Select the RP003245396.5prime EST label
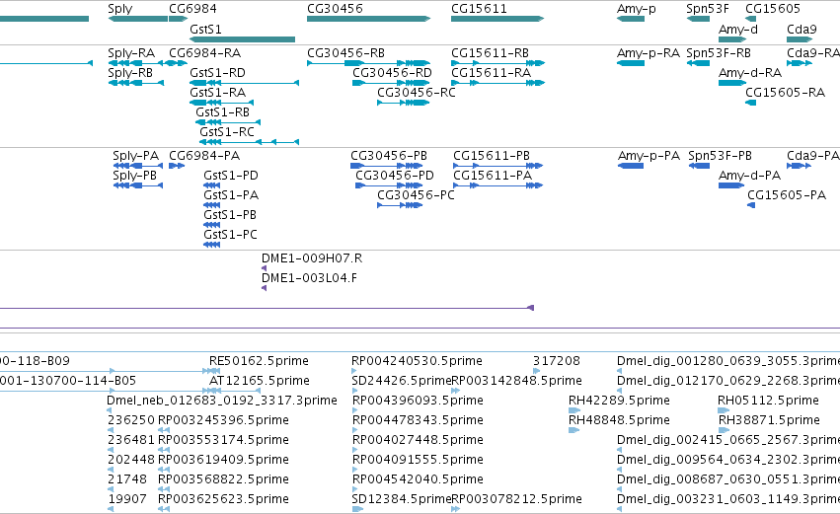The width and height of the screenshot is (840, 514). (x=223, y=421)
